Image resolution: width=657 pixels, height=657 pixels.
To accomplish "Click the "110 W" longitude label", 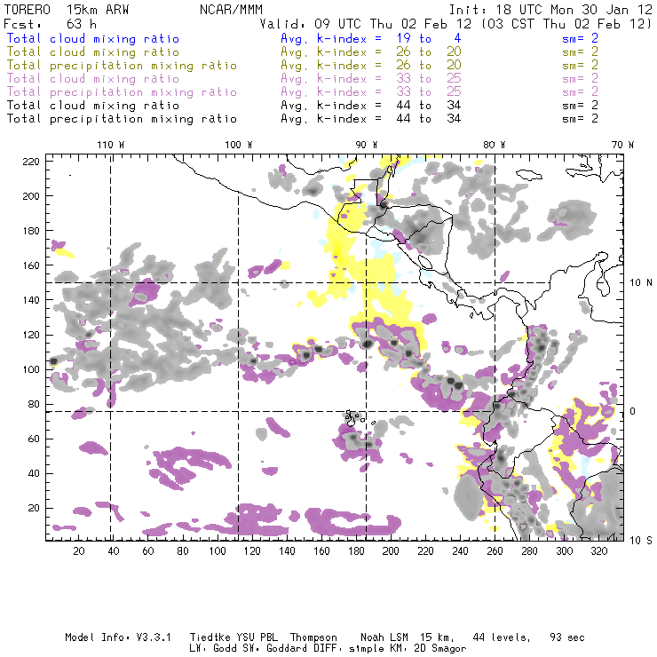I will pos(111,145).
